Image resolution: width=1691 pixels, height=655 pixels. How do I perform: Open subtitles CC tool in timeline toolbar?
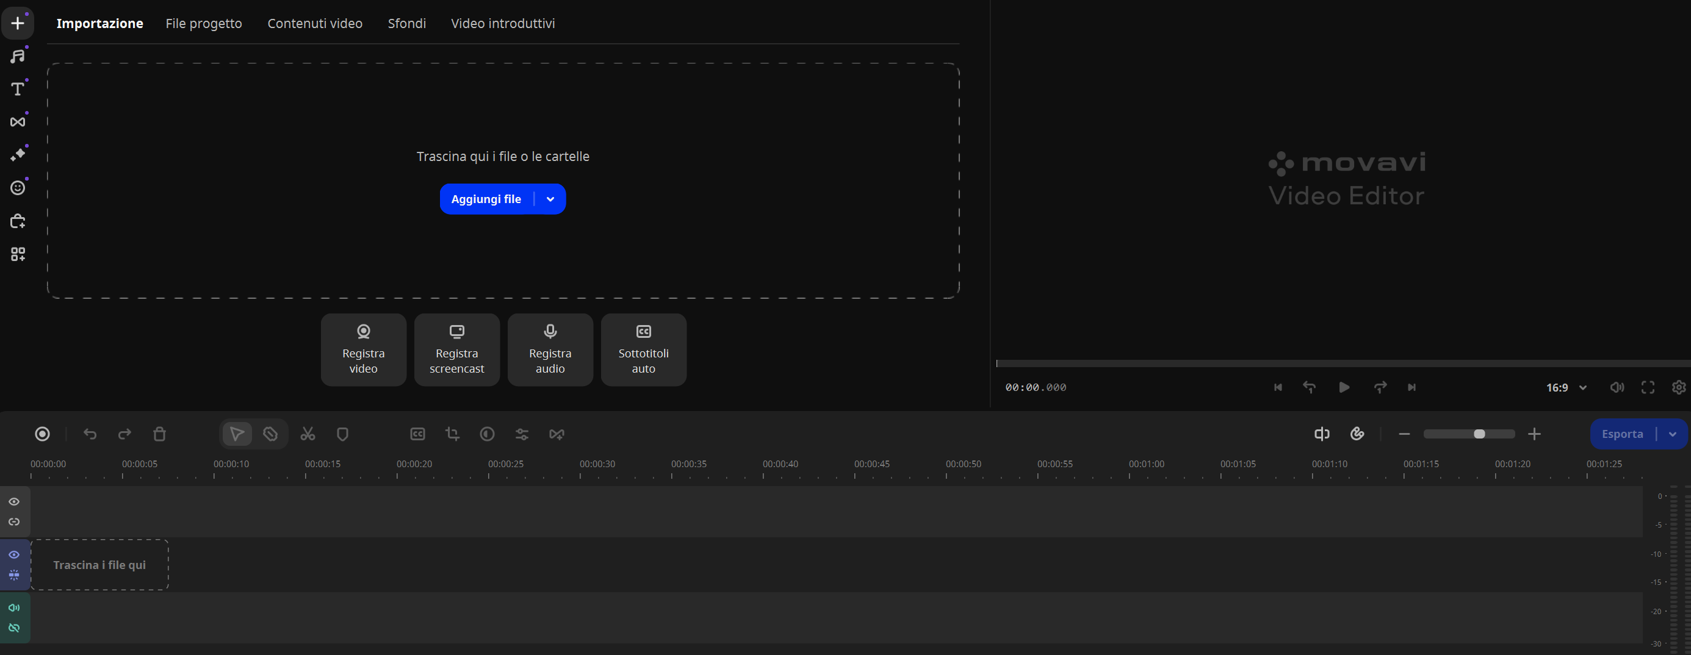pos(417,434)
